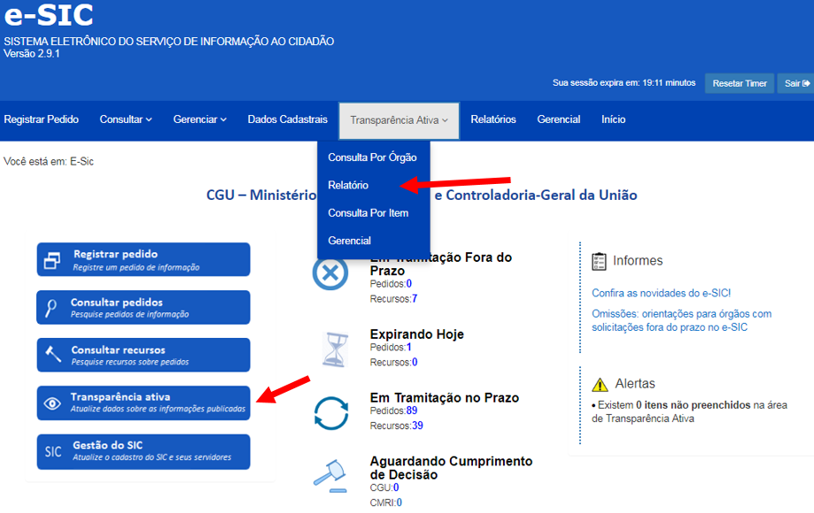Click the hourglass Expirando Hoje icon

coord(335,349)
